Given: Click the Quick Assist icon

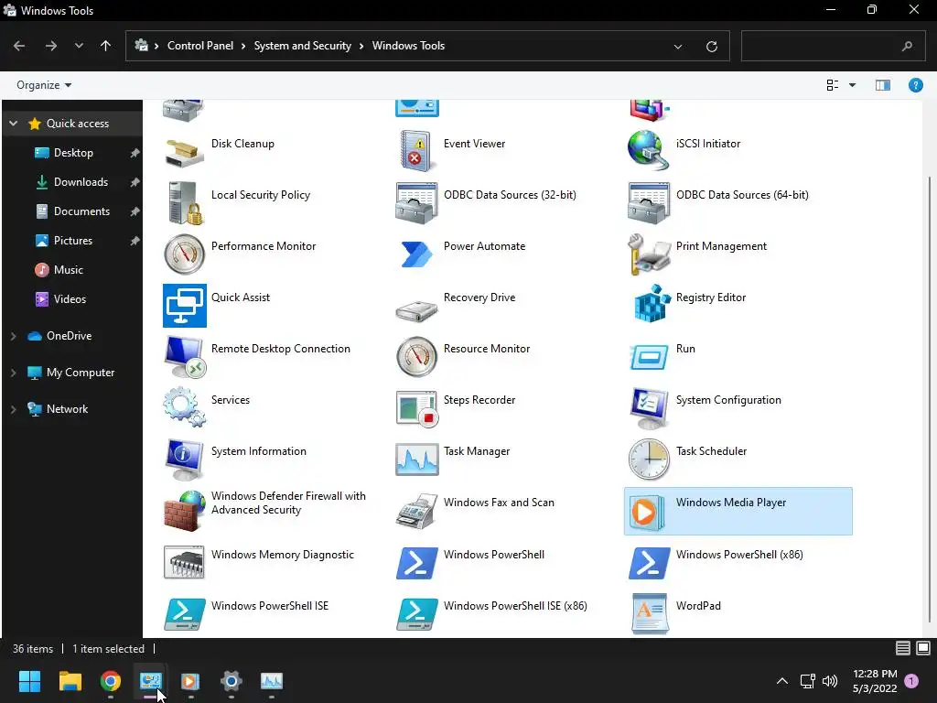Looking at the screenshot, I should tap(185, 306).
